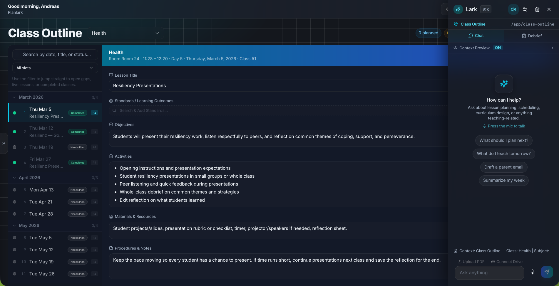
Task: Click Summarize my week
Action: coord(503,180)
